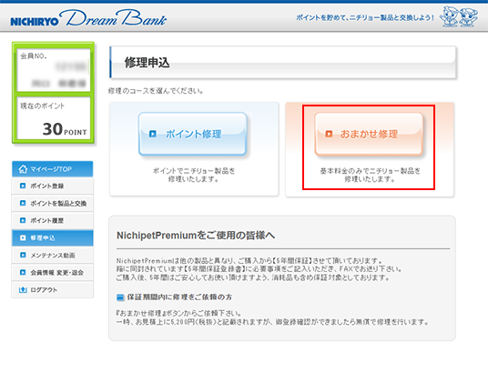This screenshot has height=373, width=488.
Task: Click the mascot characters icon in header
Action: tap(459, 16)
